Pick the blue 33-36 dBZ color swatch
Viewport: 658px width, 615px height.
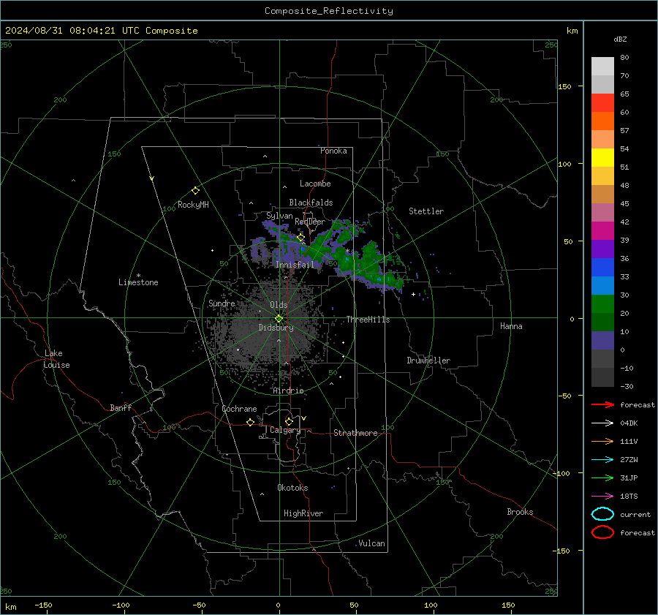[x=602, y=268]
